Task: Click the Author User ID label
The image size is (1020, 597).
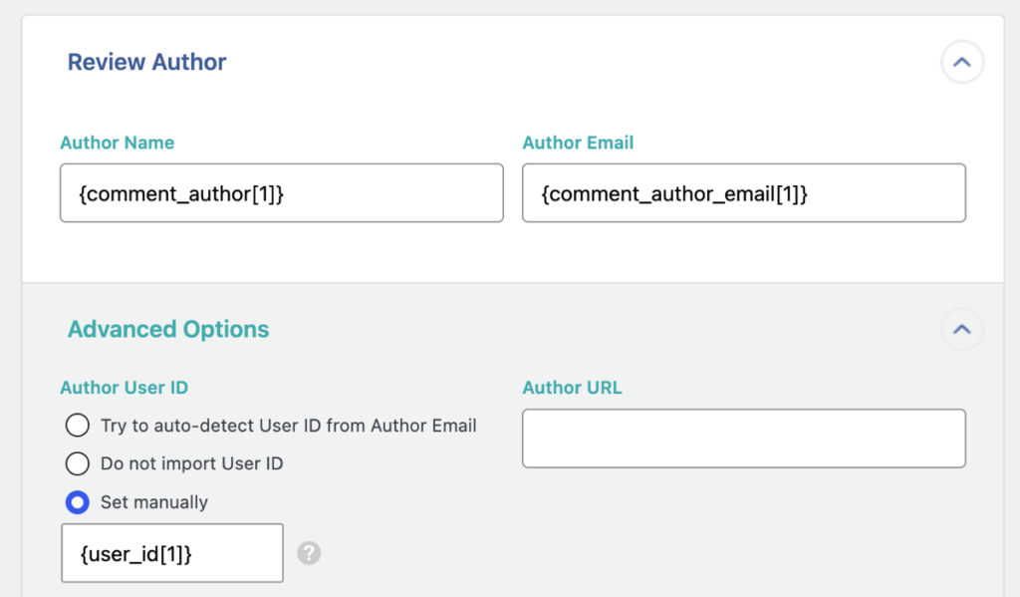Action: click(x=125, y=388)
